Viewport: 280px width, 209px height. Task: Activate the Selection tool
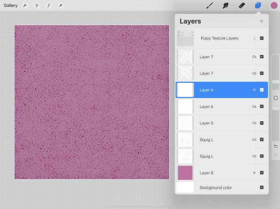point(48,6)
